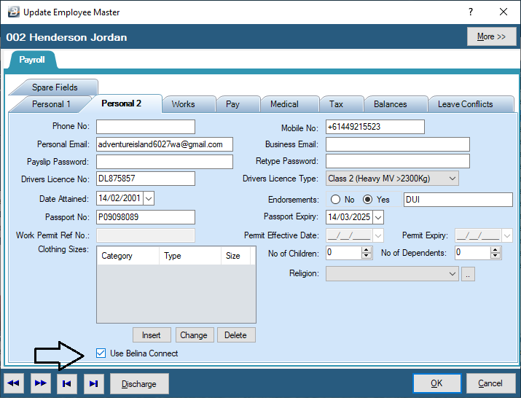Increase No of Children value
The width and height of the screenshot is (521, 403).
(x=367, y=250)
